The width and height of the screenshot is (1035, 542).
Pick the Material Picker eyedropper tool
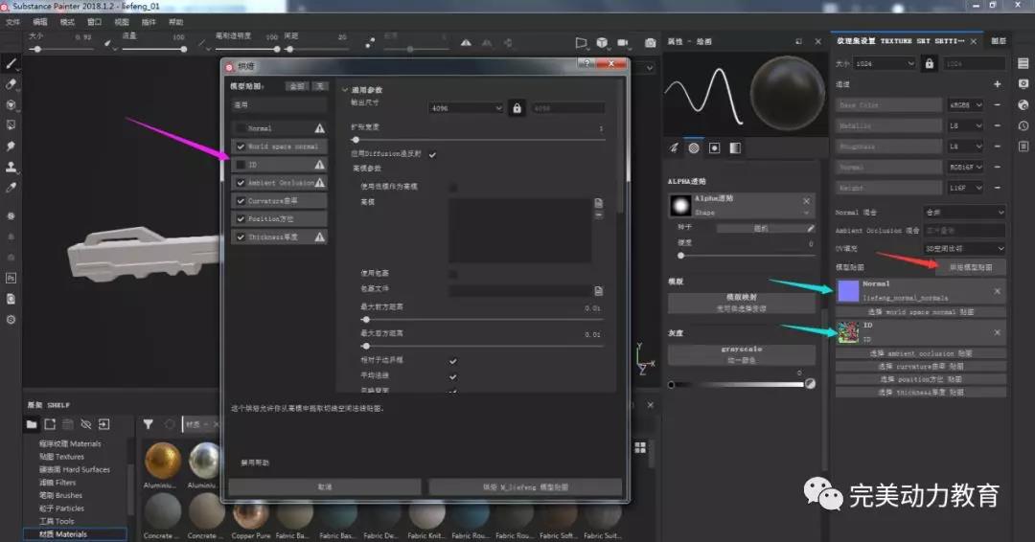tap(11, 188)
